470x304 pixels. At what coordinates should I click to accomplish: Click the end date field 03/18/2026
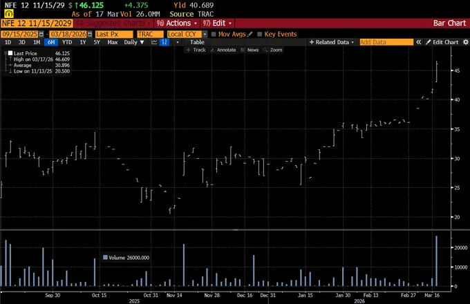click(68, 34)
